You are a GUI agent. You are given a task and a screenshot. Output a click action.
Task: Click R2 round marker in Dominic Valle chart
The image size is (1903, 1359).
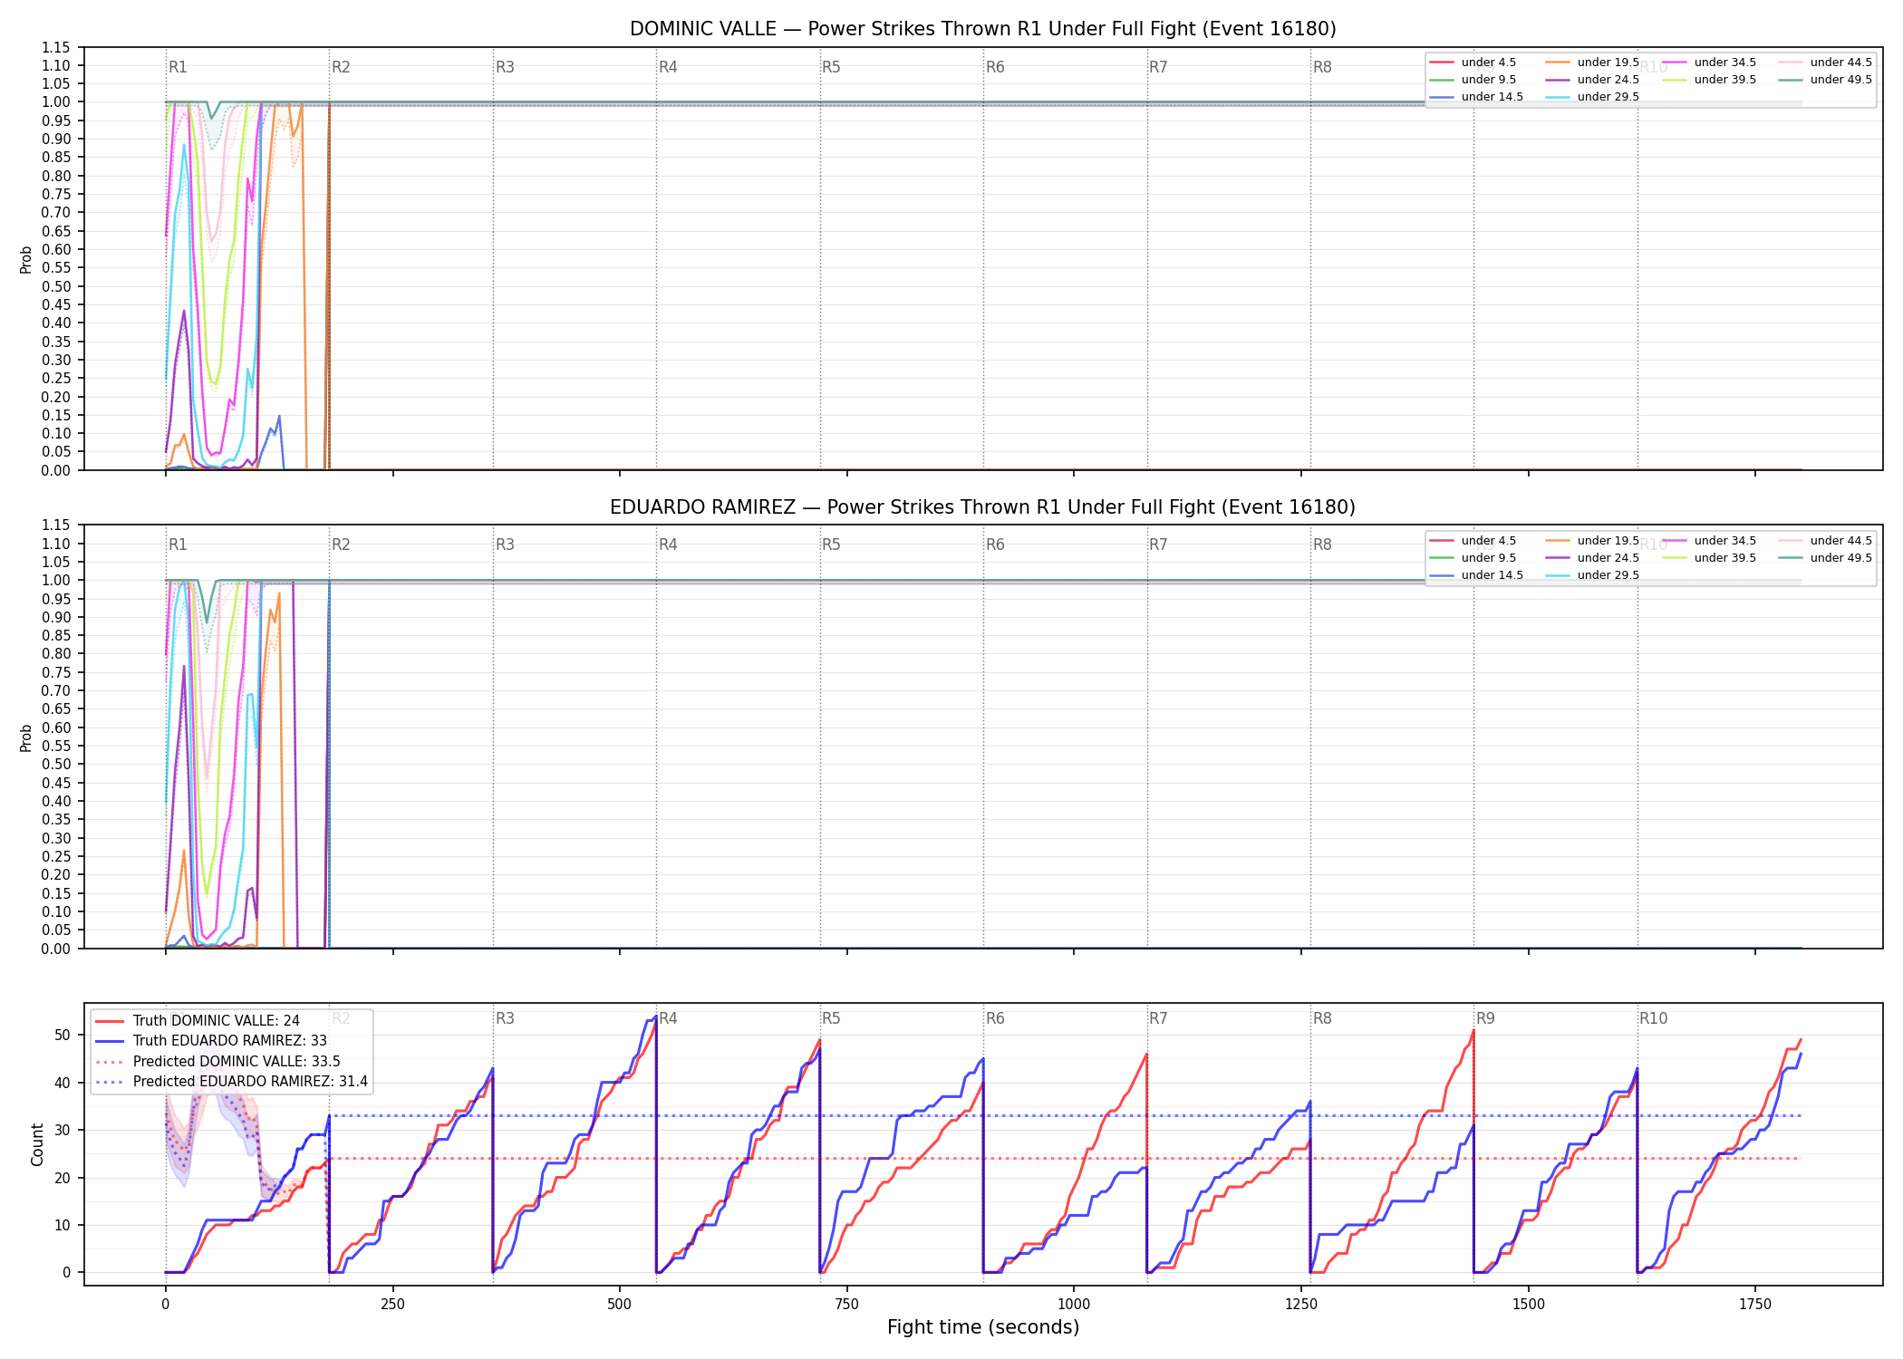click(341, 67)
